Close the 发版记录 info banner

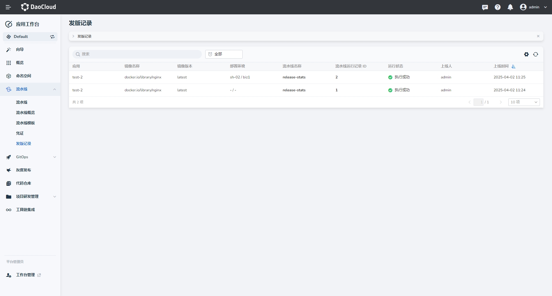pos(538,36)
